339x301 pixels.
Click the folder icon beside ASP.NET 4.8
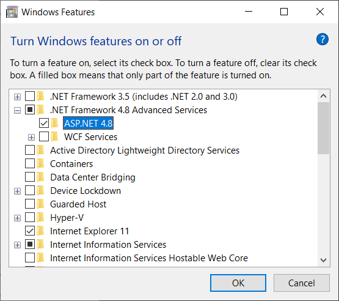[x=55, y=124]
